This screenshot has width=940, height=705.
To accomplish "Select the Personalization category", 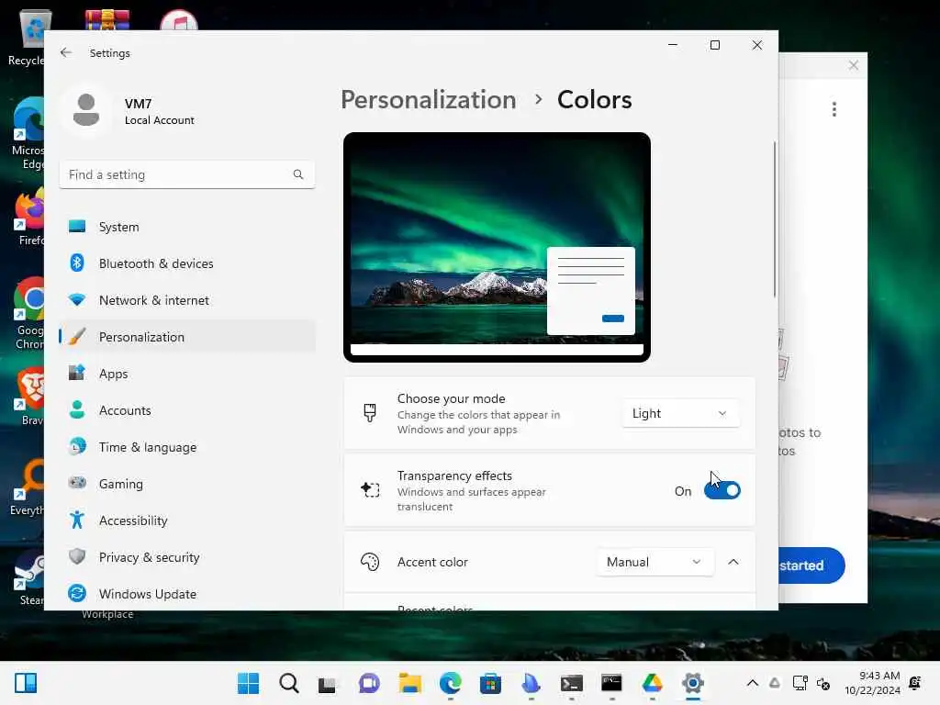I will [x=187, y=337].
